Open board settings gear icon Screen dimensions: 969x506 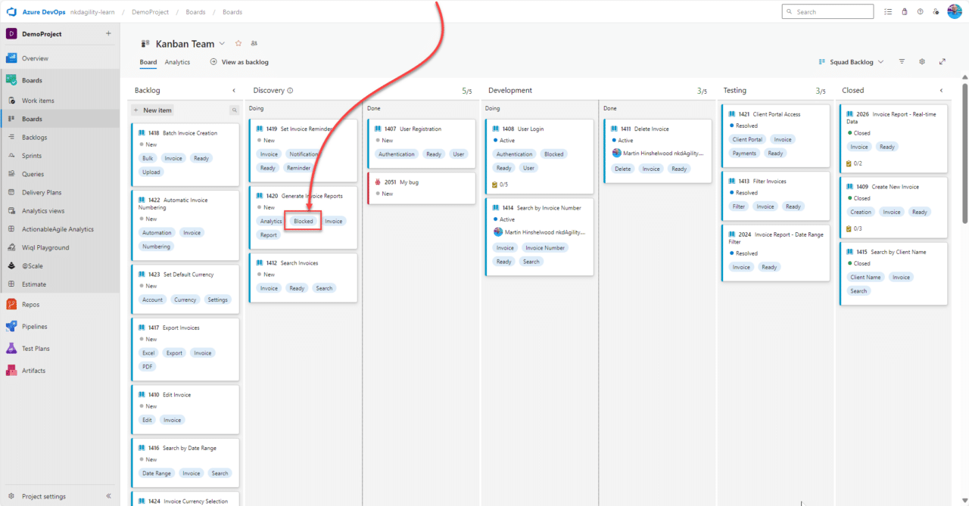(x=922, y=62)
